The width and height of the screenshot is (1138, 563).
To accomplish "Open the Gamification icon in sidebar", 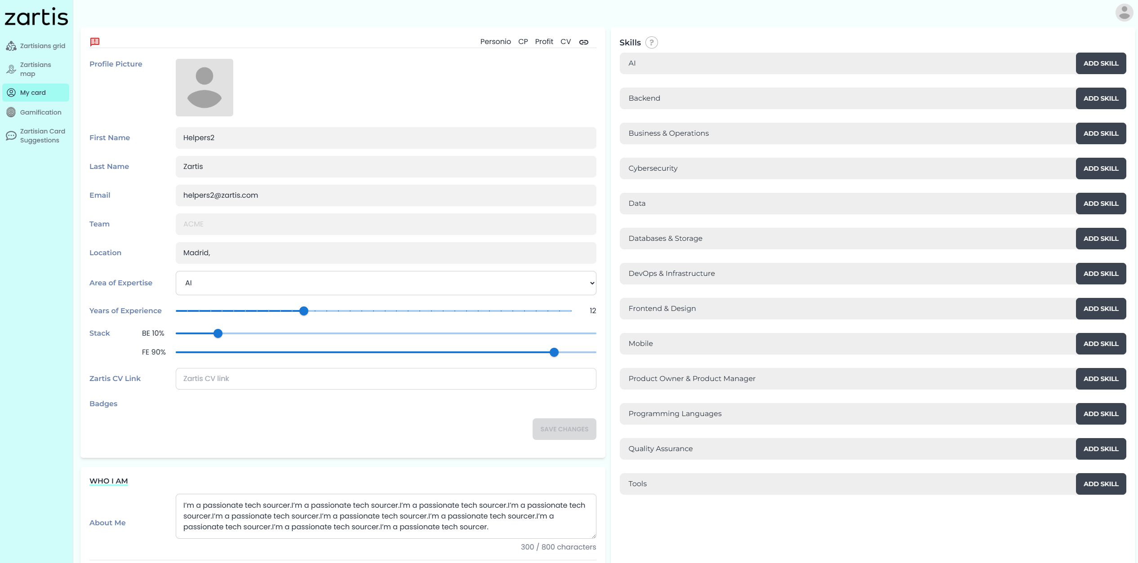I will point(11,112).
